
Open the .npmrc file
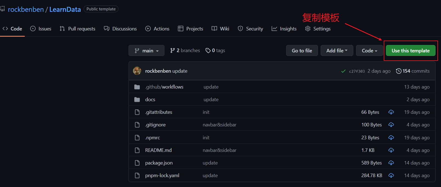click(x=152, y=137)
